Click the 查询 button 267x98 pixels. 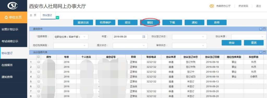(x=232, y=43)
